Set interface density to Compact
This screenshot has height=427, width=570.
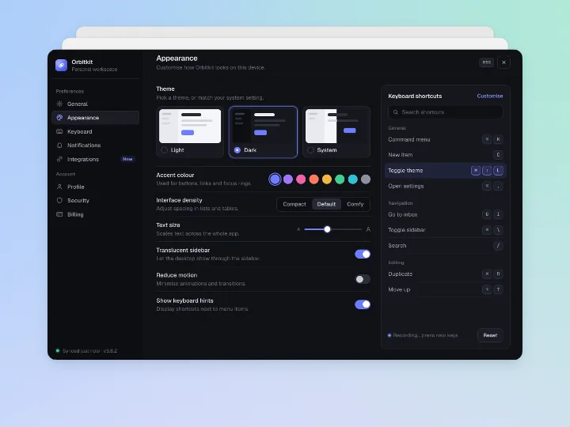[294, 204]
